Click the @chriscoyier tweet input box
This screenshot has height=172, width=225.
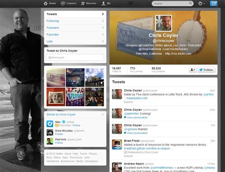pos(75,57)
